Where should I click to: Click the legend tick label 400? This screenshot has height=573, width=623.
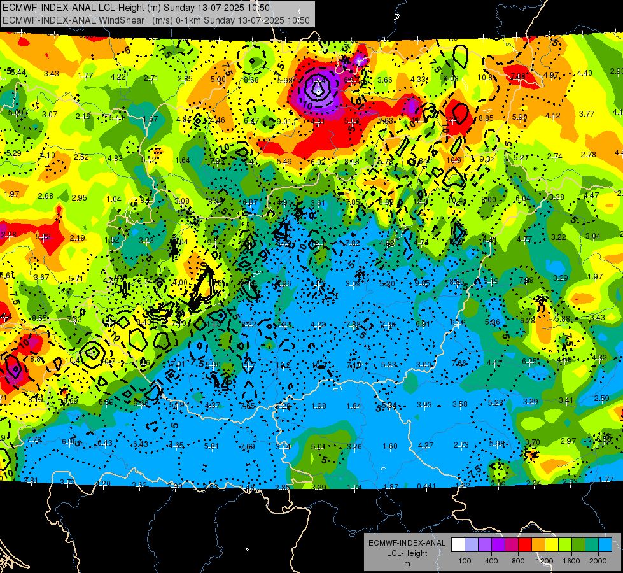point(491,561)
